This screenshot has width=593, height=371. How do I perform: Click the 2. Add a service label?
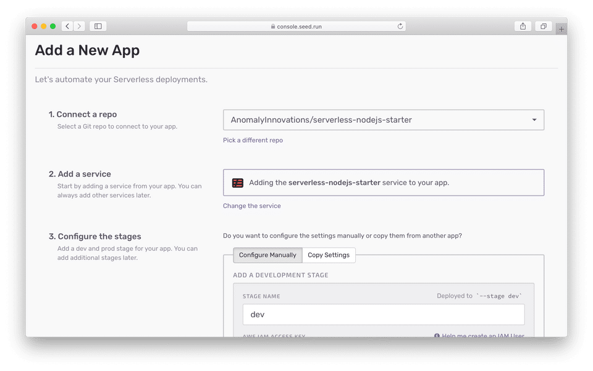(80, 174)
